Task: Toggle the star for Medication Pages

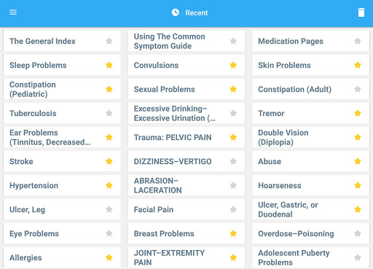Action: (358, 41)
